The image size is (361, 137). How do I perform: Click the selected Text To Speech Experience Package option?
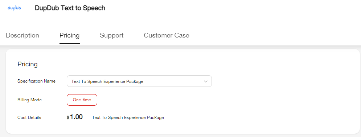pos(107,81)
